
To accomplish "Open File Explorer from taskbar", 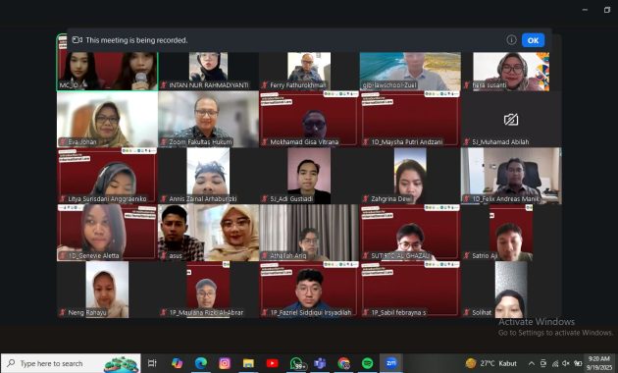I will 248,363.
